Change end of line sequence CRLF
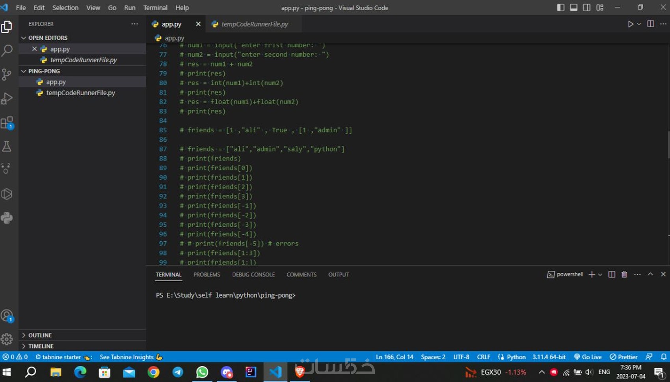The width and height of the screenshot is (670, 382). tap(484, 357)
